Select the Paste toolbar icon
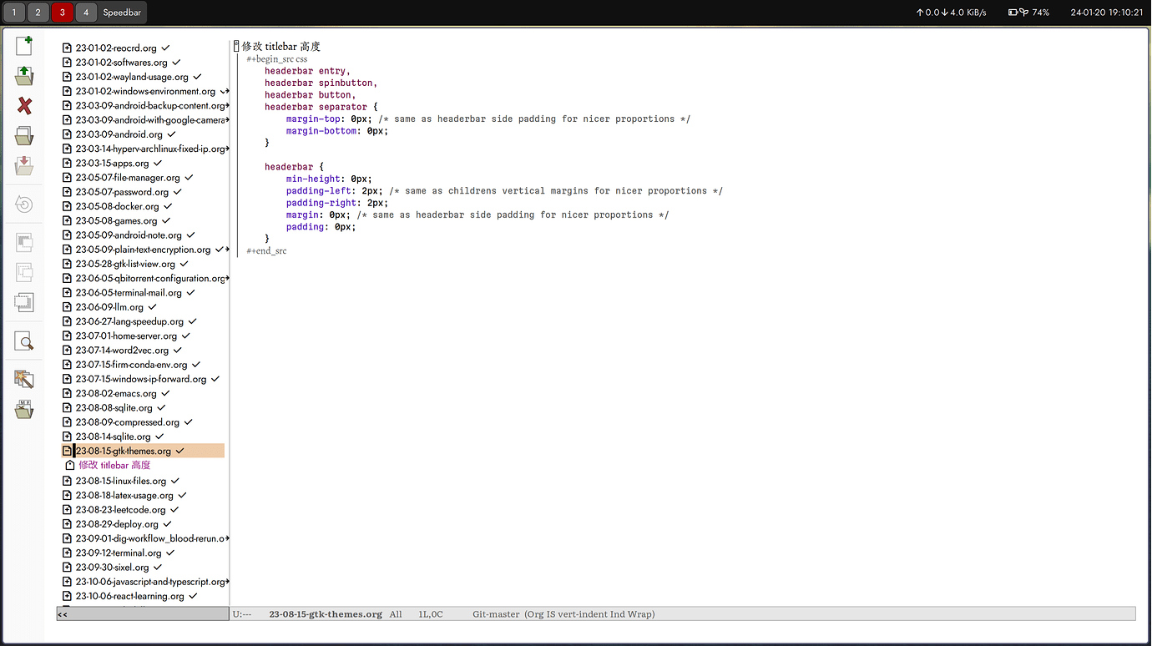This screenshot has height=646, width=1152. (23, 302)
